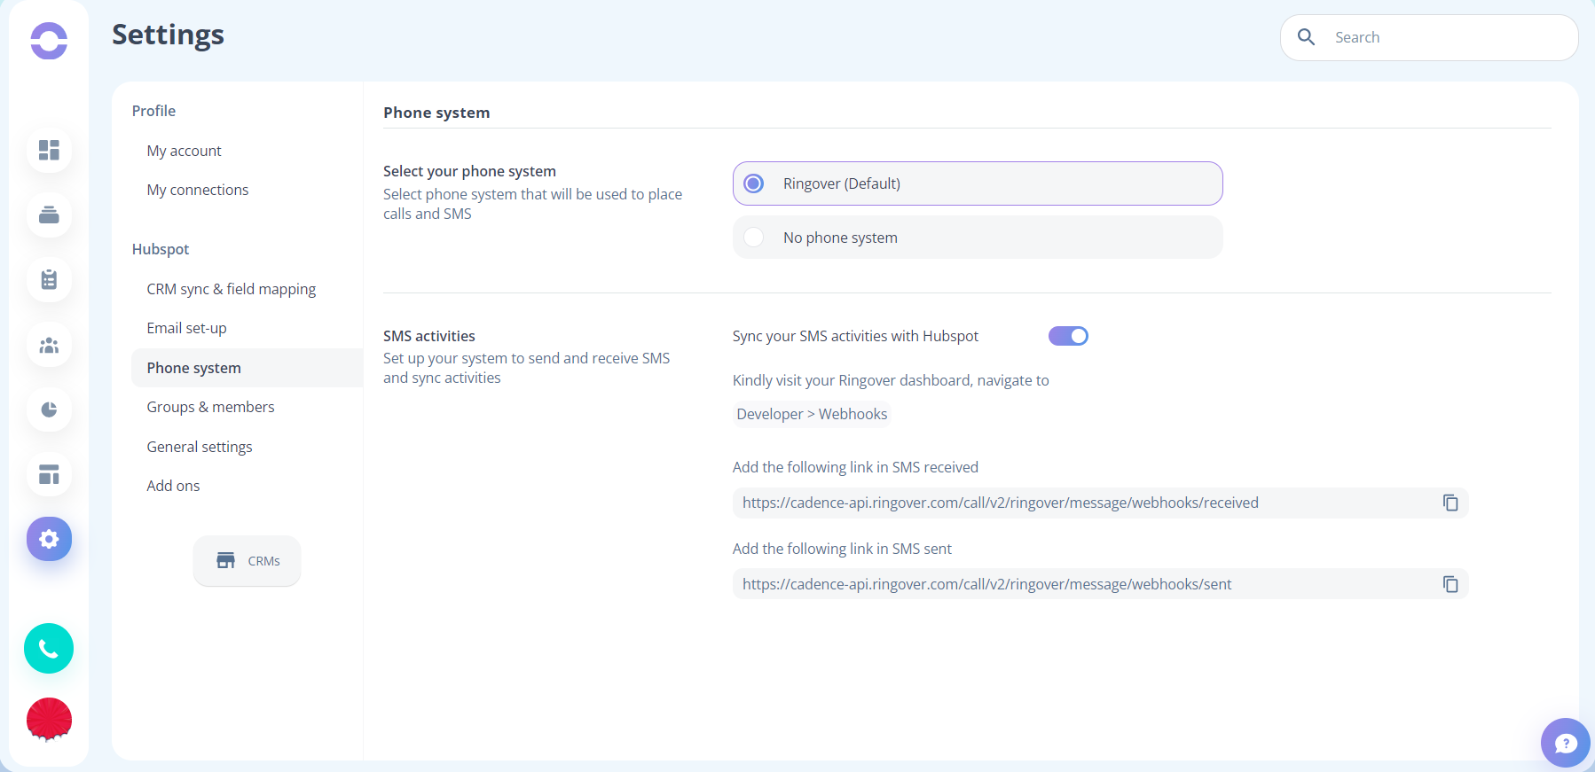Click the SMS received webhook URL text
Screen dimensions: 1595x772
coord(1000,503)
